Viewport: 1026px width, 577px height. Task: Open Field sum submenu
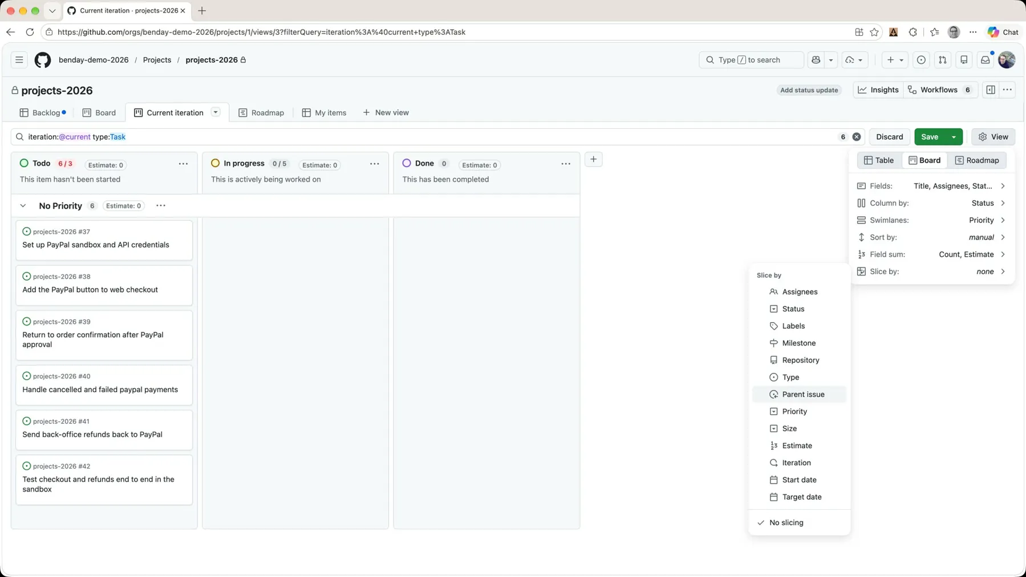pos(931,254)
